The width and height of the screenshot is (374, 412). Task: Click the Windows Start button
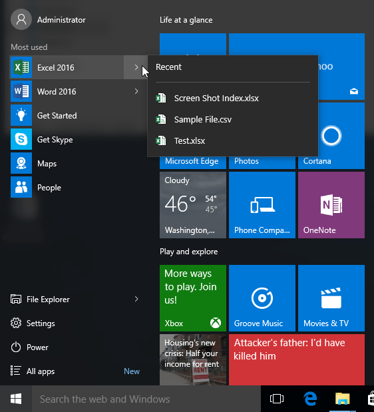click(x=16, y=399)
